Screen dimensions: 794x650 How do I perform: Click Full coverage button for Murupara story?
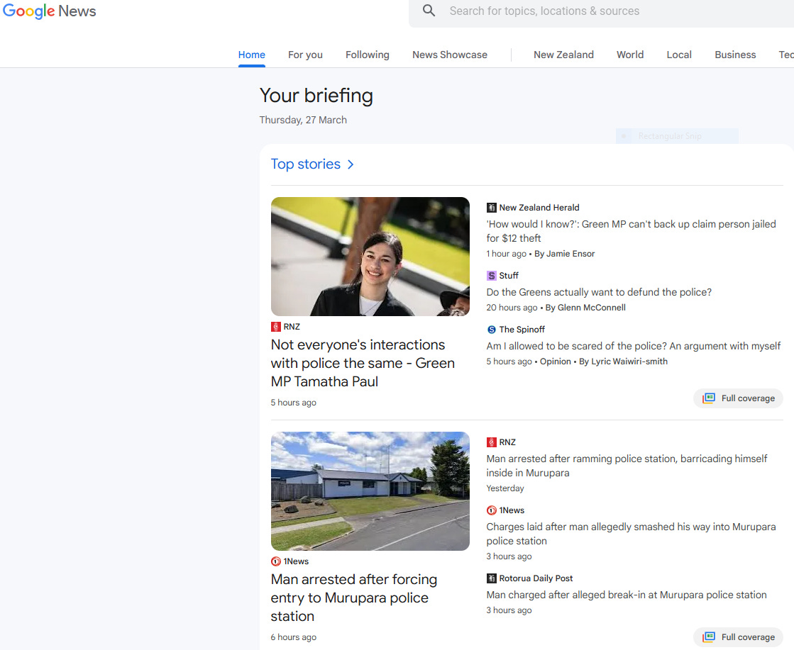738,637
